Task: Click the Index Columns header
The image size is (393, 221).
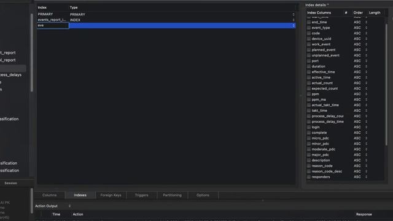Action: pos(319,13)
